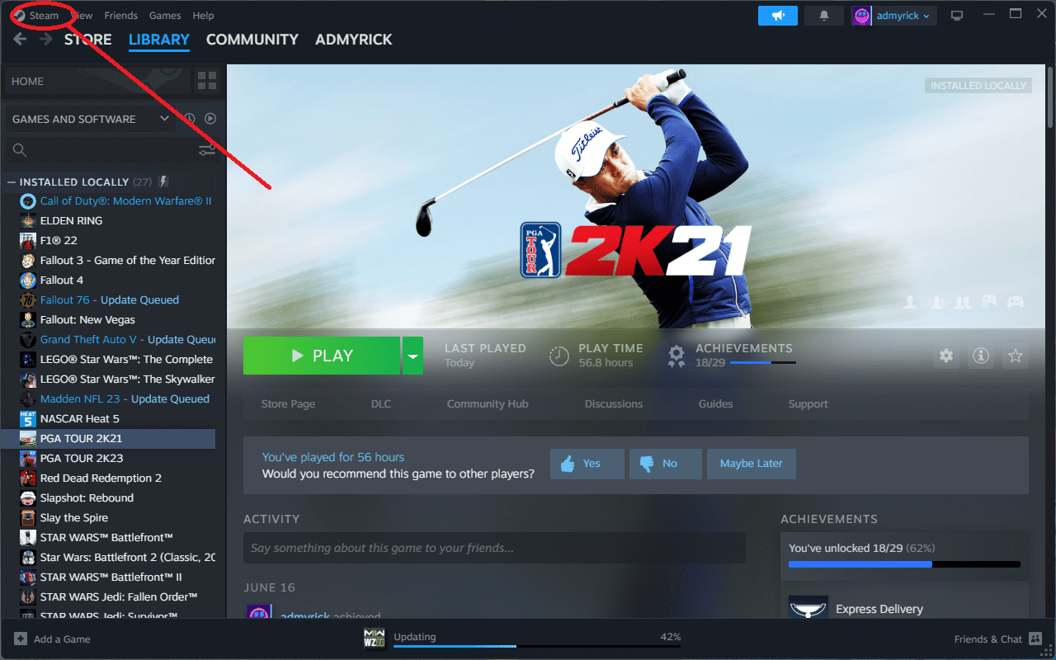Select LEGO Star Wars: The Skywalker Saga

[x=116, y=379]
